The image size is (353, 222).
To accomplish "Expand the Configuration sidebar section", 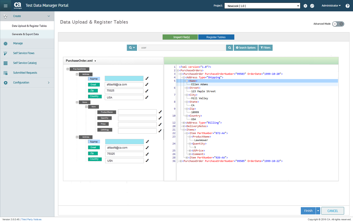I will pyautogui.click(x=49, y=83).
